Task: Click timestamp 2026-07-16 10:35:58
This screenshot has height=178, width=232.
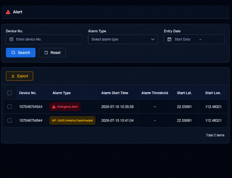Action: (117, 107)
